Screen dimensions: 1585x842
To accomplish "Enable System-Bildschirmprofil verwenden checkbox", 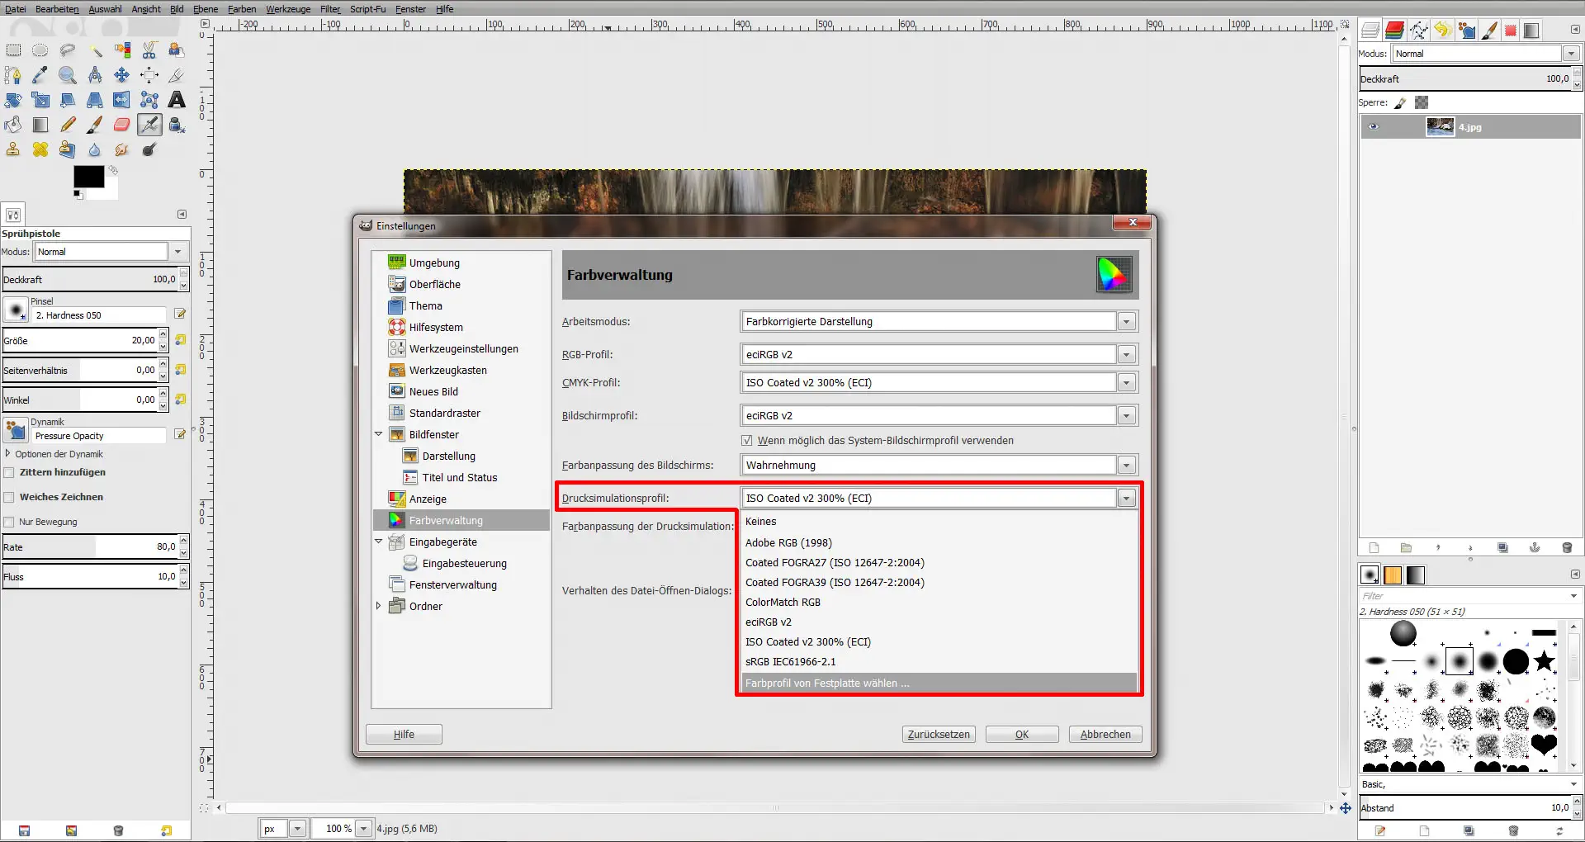I will (x=746, y=440).
